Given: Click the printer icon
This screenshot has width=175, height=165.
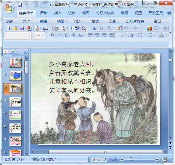Looking at the screenshot, I should 56,28.
